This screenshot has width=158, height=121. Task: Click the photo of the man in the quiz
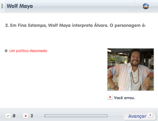point(131,69)
